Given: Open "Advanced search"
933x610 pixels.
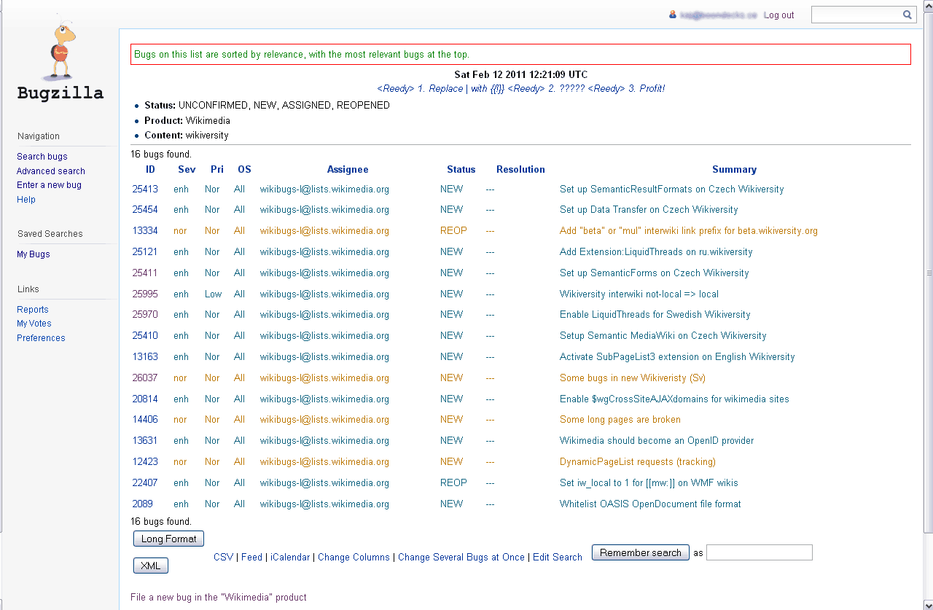Looking at the screenshot, I should click(x=50, y=171).
